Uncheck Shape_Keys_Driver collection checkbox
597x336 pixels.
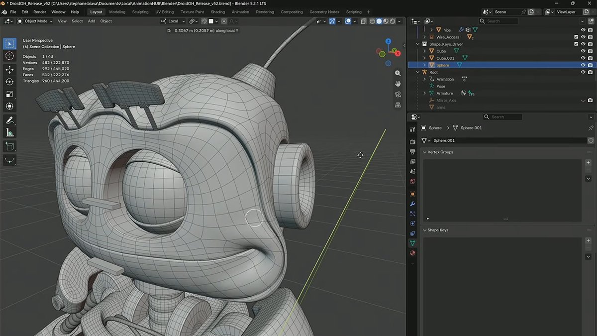coord(576,44)
